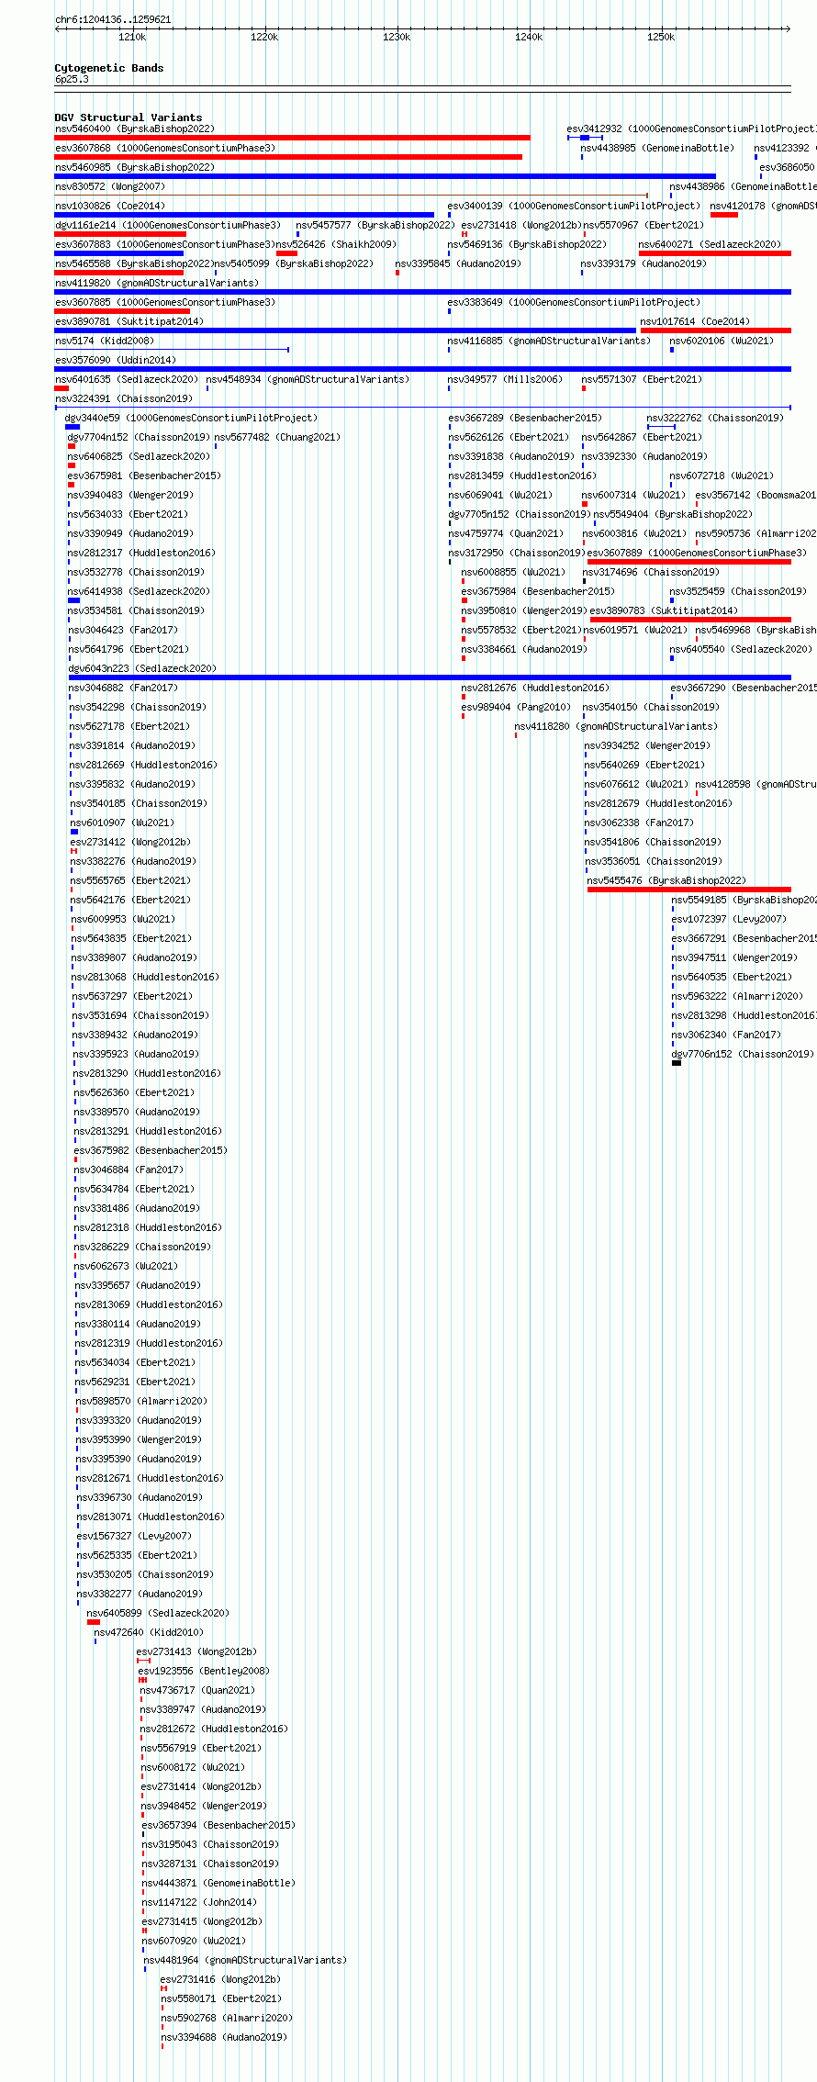The width and height of the screenshot is (817, 2082).
Task: Click nsv3394688 (Audano2019) label
Action: coord(224,2037)
